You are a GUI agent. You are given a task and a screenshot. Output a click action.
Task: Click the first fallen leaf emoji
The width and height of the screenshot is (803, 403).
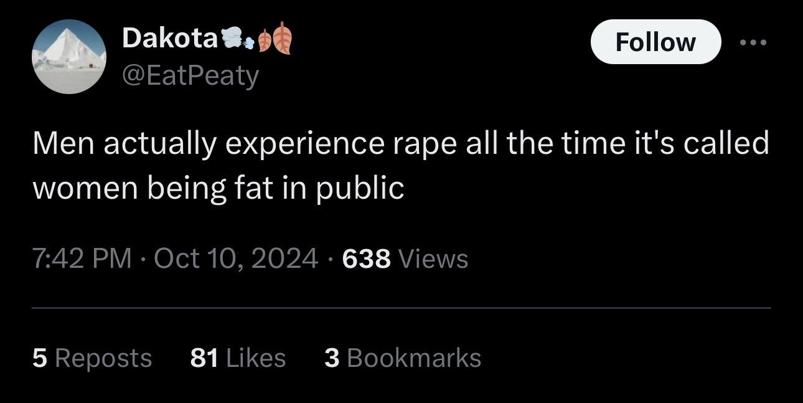[265, 40]
